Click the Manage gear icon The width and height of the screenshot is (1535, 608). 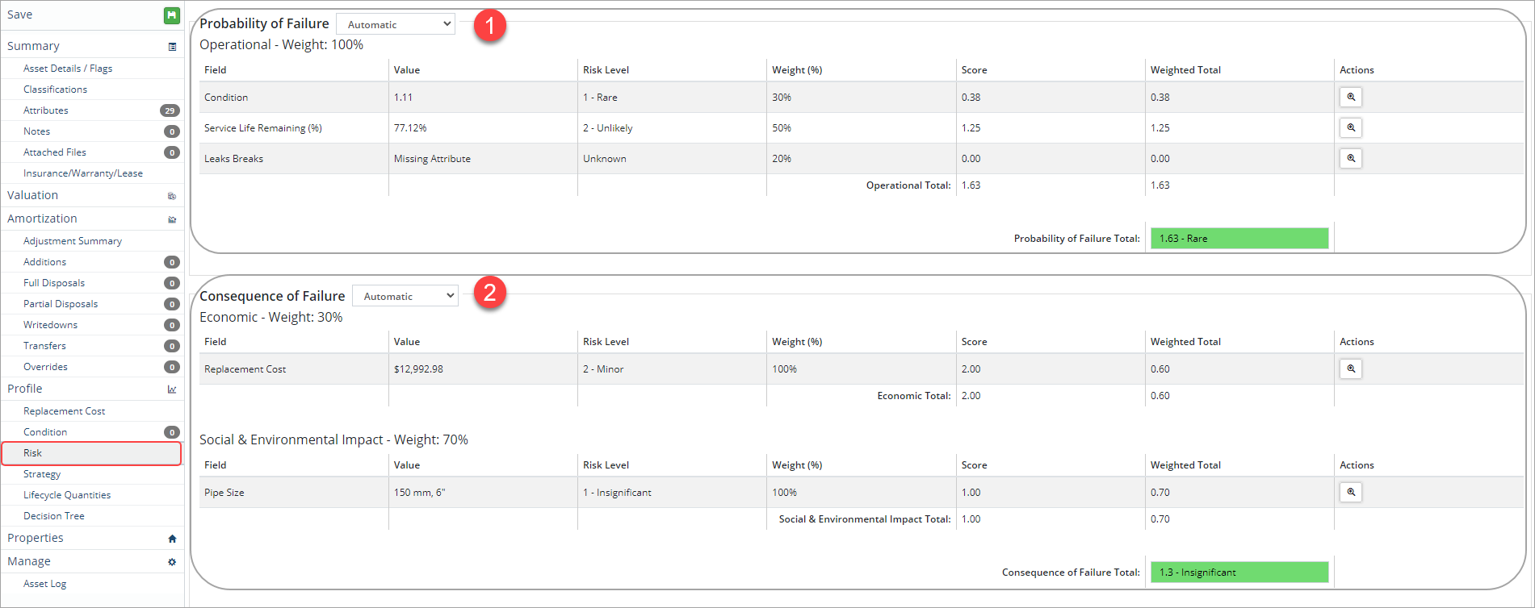172,562
